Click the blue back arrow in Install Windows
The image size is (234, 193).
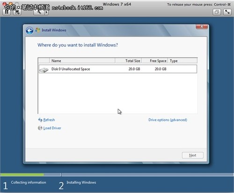pos(29,30)
